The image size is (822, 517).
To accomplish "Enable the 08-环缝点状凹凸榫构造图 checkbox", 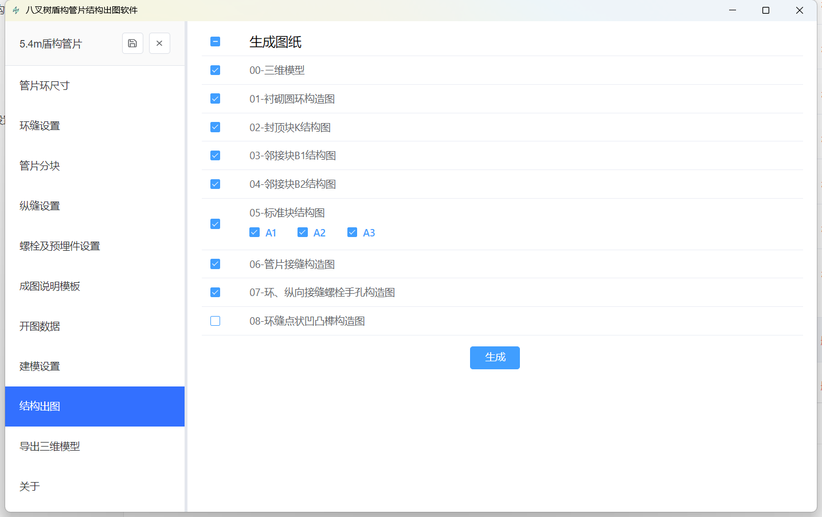I will [x=216, y=321].
